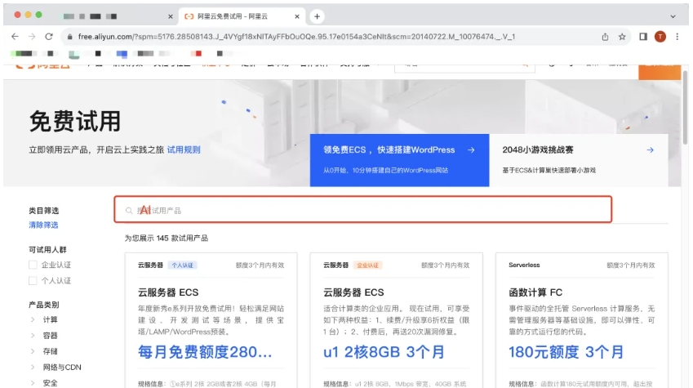The height and width of the screenshot is (388, 693).
Task: Click the 每月免费额度280... offer text
Action: tap(205, 352)
